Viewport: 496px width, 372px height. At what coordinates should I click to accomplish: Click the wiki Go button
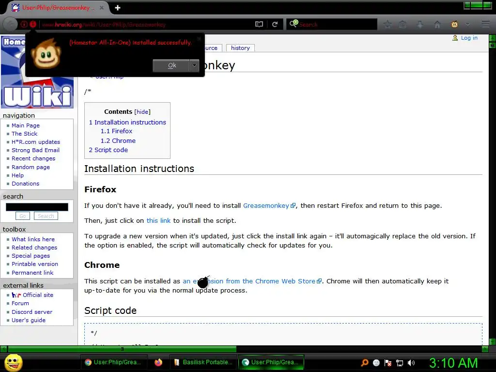22,216
